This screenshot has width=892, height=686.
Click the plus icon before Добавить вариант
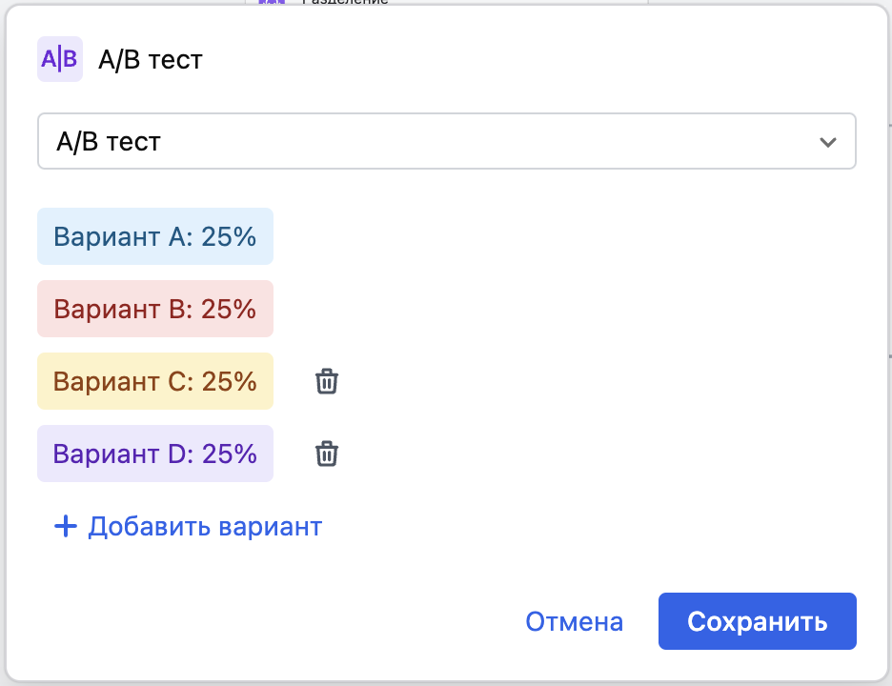(x=64, y=526)
